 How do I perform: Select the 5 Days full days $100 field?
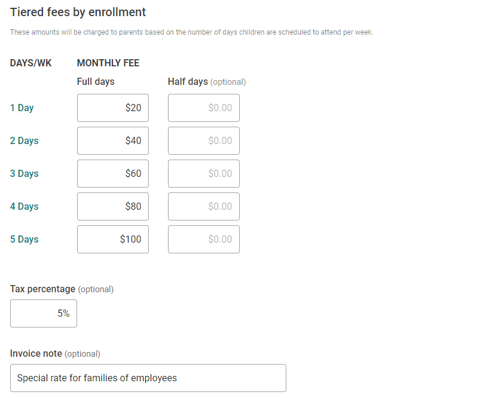click(x=113, y=239)
